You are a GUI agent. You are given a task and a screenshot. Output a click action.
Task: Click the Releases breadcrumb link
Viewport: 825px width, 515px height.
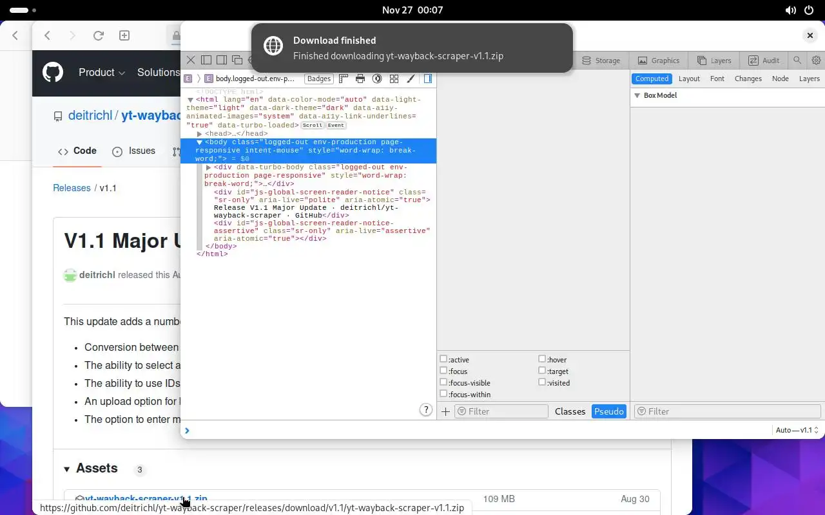point(72,188)
